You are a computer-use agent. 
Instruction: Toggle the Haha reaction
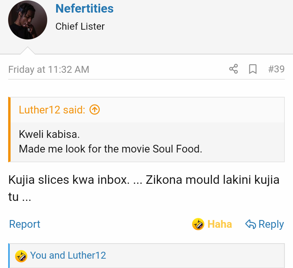coord(212,224)
